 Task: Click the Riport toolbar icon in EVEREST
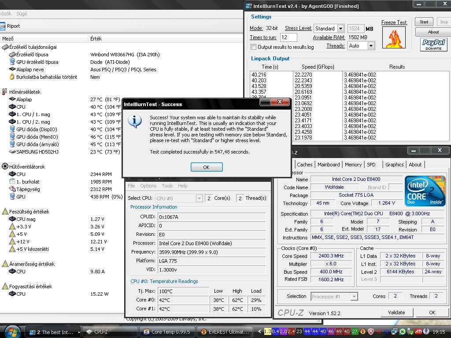pyautogui.click(x=2, y=26)
